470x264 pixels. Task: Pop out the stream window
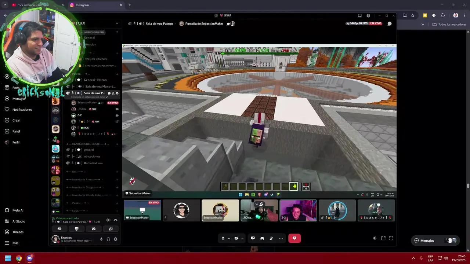coord(383,238)
